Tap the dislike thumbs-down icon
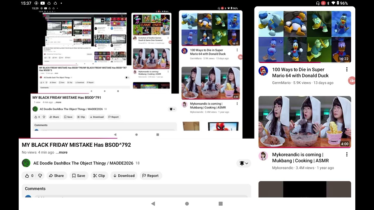The height and width of the screenshot is (210, 374). (x=40, y=176)
